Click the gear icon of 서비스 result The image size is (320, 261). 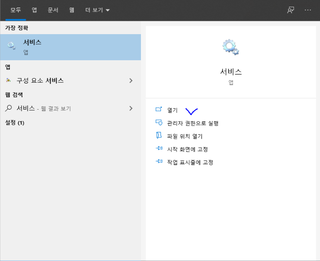11,46
